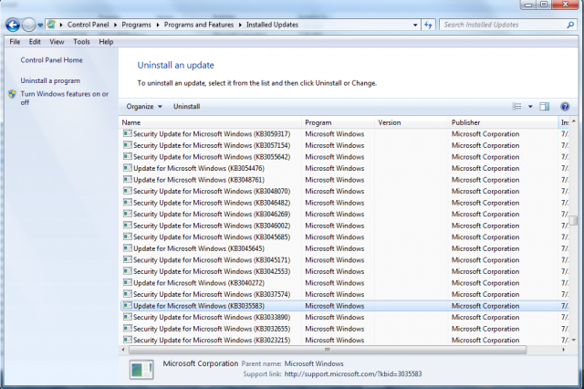Select Security Update KB3059317 row
The image size is (584, 389).
pos(345,133)
